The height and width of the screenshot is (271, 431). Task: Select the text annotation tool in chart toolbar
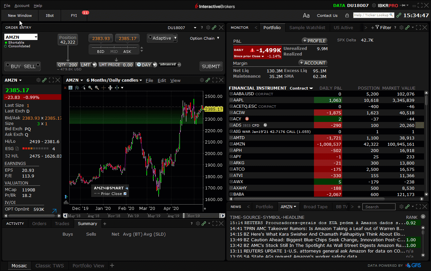point(70,88)
